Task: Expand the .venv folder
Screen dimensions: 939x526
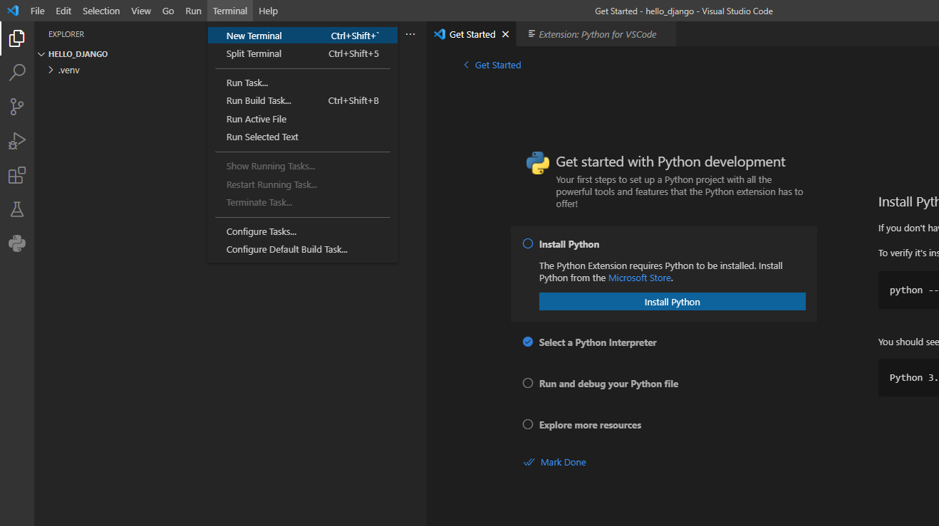Action: (x=51, y=70)
